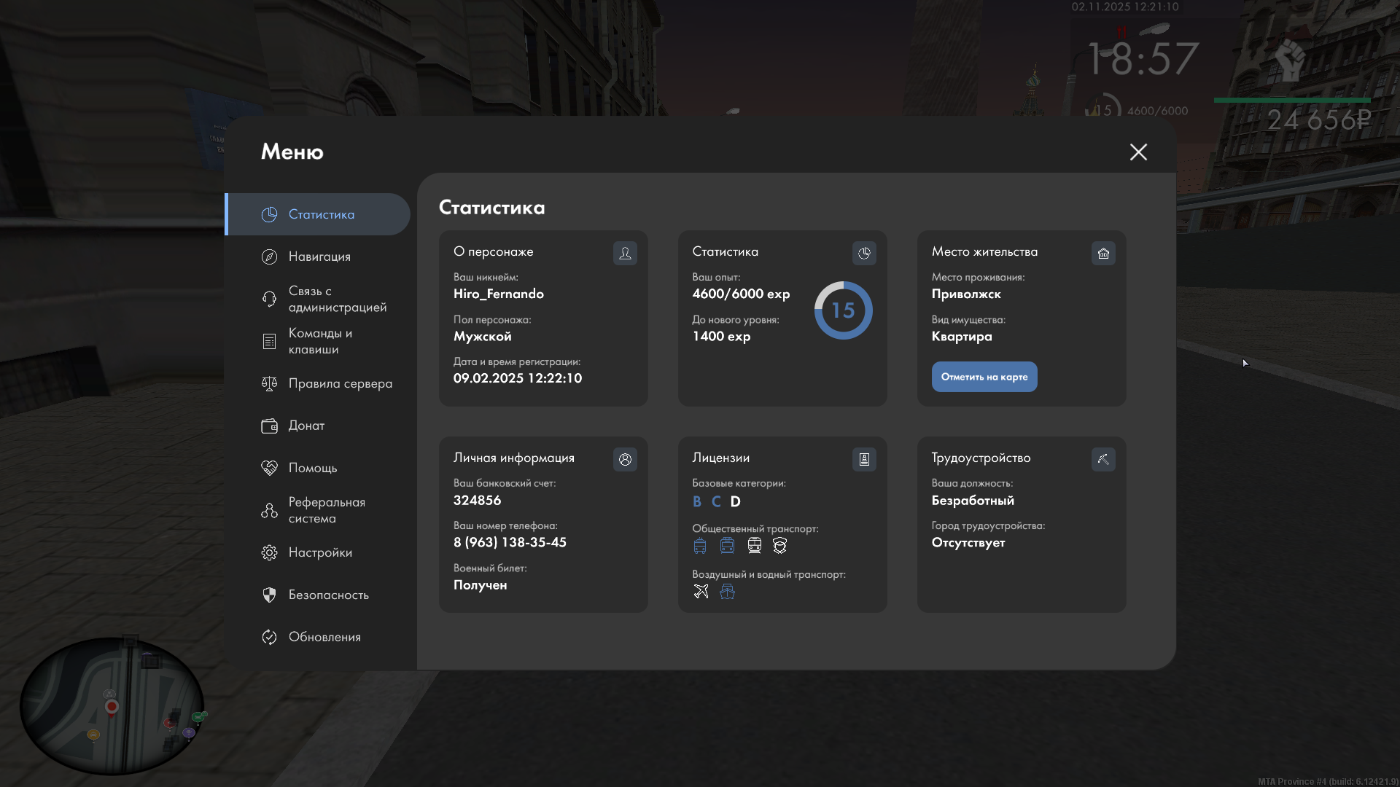Screen dimensions: 1400x787
Task: Click the license document icon in Лицензии card
Action: [x=864, y=459]
